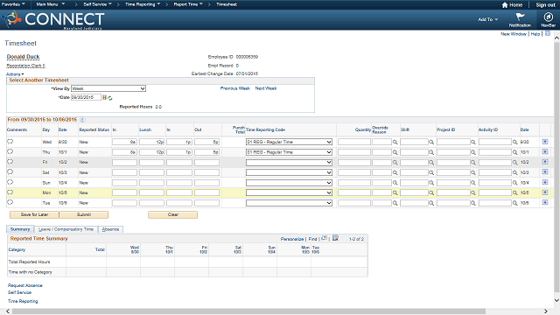Go to Next Week link

click(x=266, y=88)
